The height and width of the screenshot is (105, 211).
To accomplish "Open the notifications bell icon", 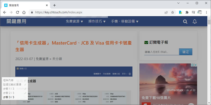I will point(195,21).
